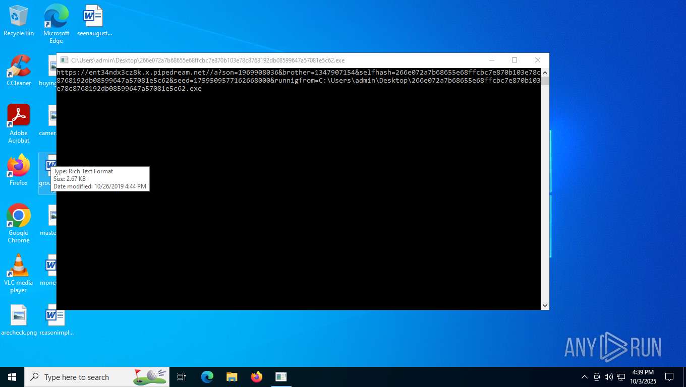This screenshot has width=686, height=387.
Task: Click the Windows Start button
Action: [12, 377]
